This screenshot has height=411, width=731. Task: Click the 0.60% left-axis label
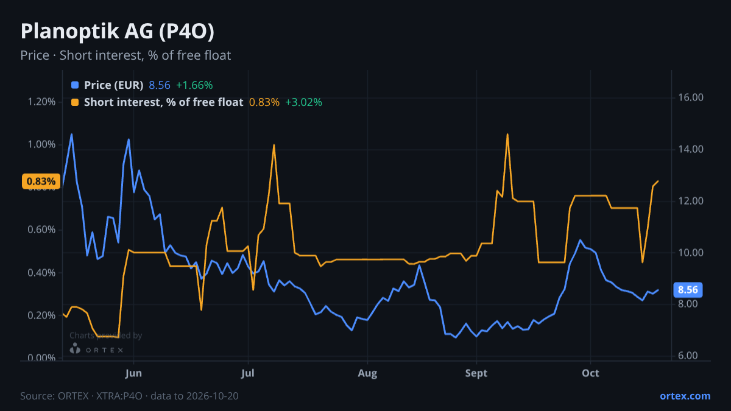pyautogui.click(x=42, y=230)
